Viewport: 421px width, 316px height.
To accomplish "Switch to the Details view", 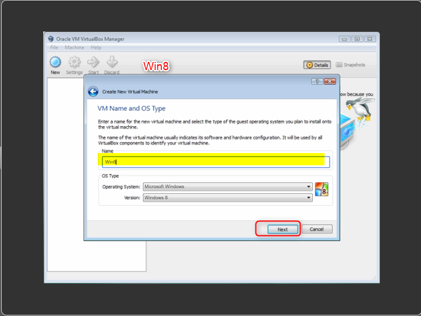I will click(x=317, y=65).
